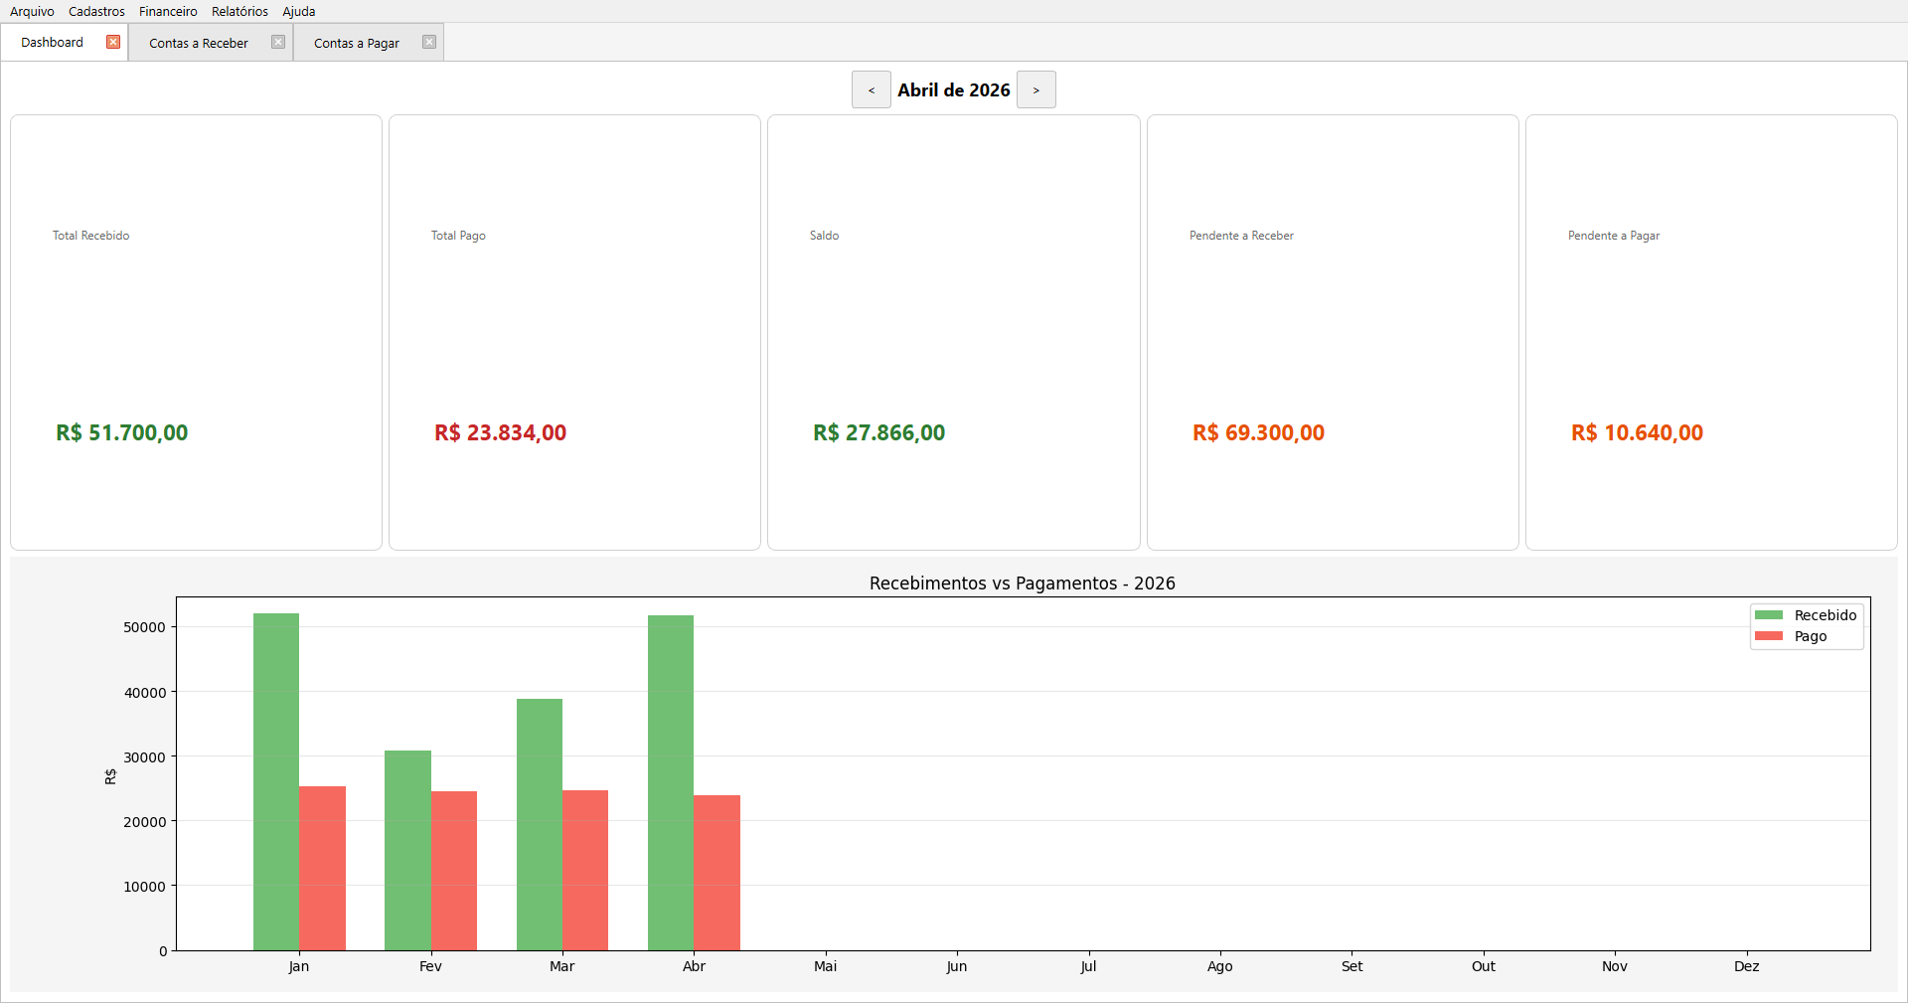Close the Contas a Pagar tab
1908x1003 pixels.
(429, 42)
